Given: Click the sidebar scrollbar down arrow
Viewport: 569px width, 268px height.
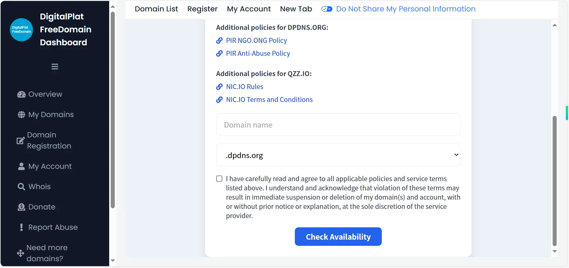Looking at the screenshot, I should tap(113, 261).
